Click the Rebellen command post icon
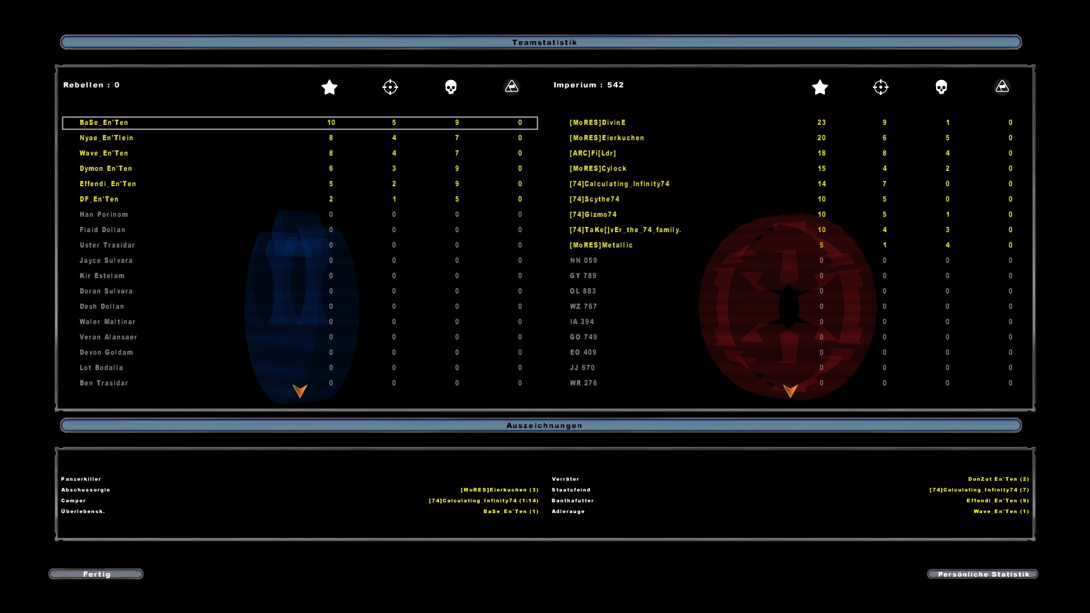 [x=512, y=87]
